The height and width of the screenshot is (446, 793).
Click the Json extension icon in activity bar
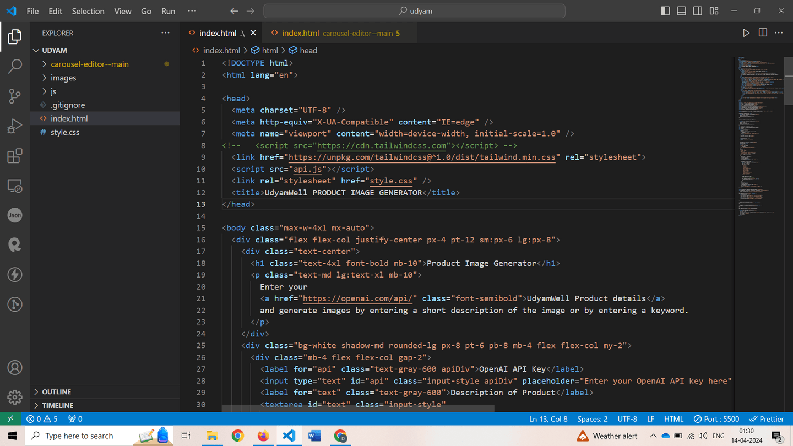15,215
